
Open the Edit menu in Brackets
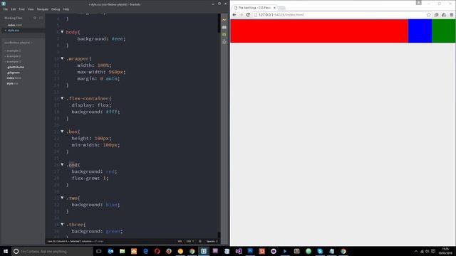click(14, 9)
